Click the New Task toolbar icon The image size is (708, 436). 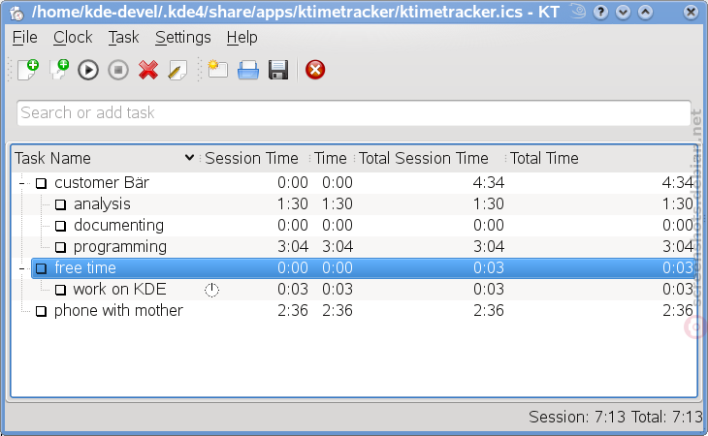click(28, 70)
